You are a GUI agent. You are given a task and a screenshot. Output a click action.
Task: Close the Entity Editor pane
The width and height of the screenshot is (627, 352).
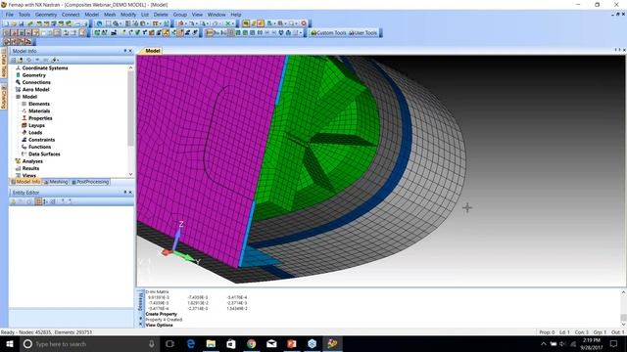(x=130, y=193)
